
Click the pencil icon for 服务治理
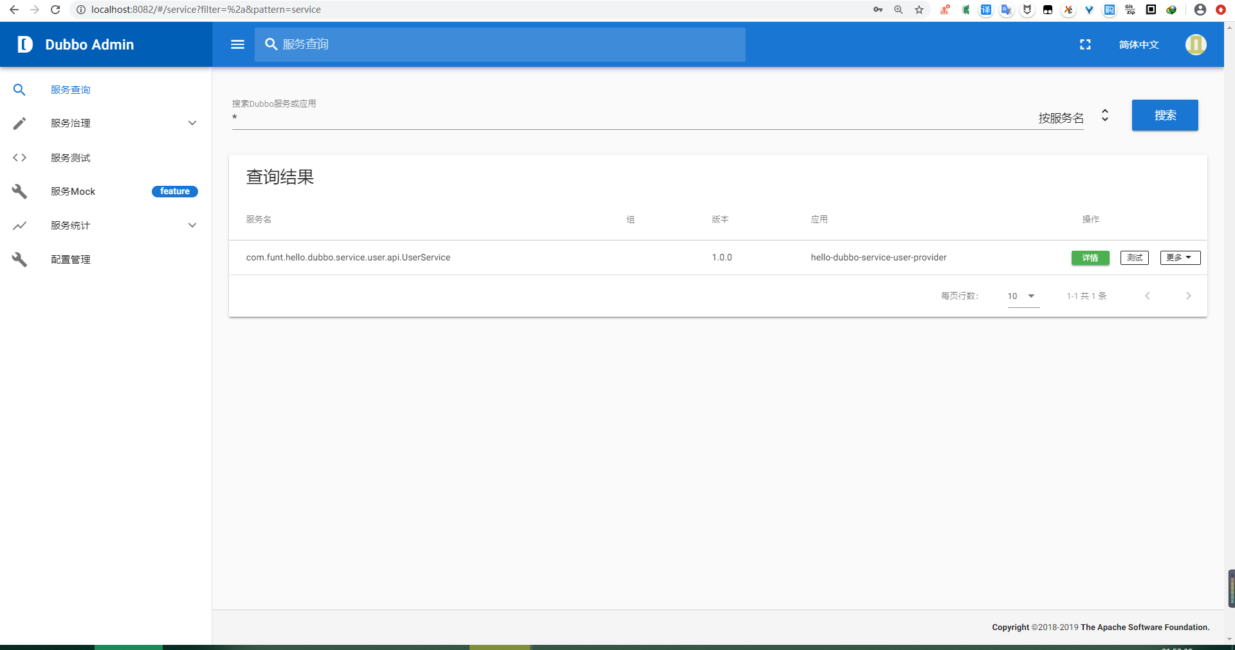(x=19, y=123)
